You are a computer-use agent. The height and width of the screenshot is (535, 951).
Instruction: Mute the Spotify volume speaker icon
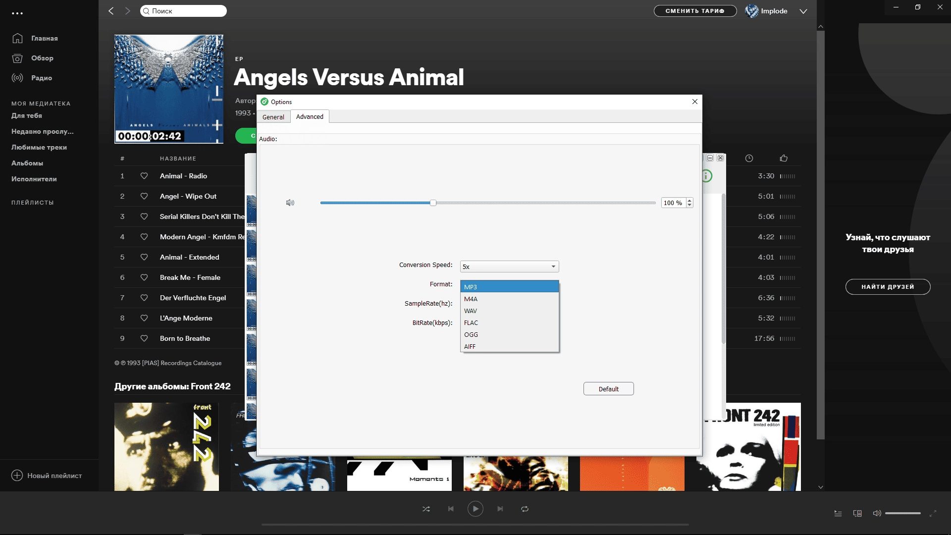(x=877, y=513)
